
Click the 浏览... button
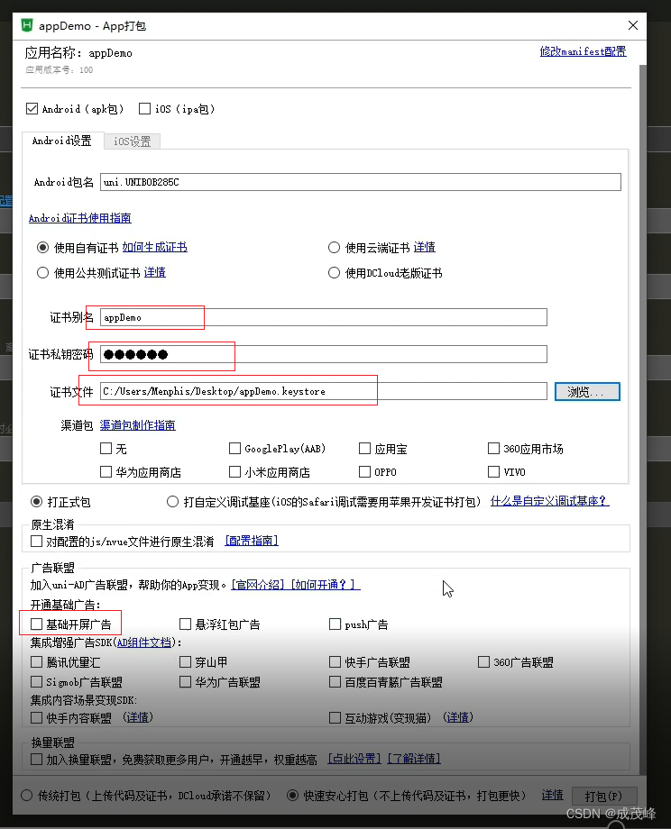(587, 392)
